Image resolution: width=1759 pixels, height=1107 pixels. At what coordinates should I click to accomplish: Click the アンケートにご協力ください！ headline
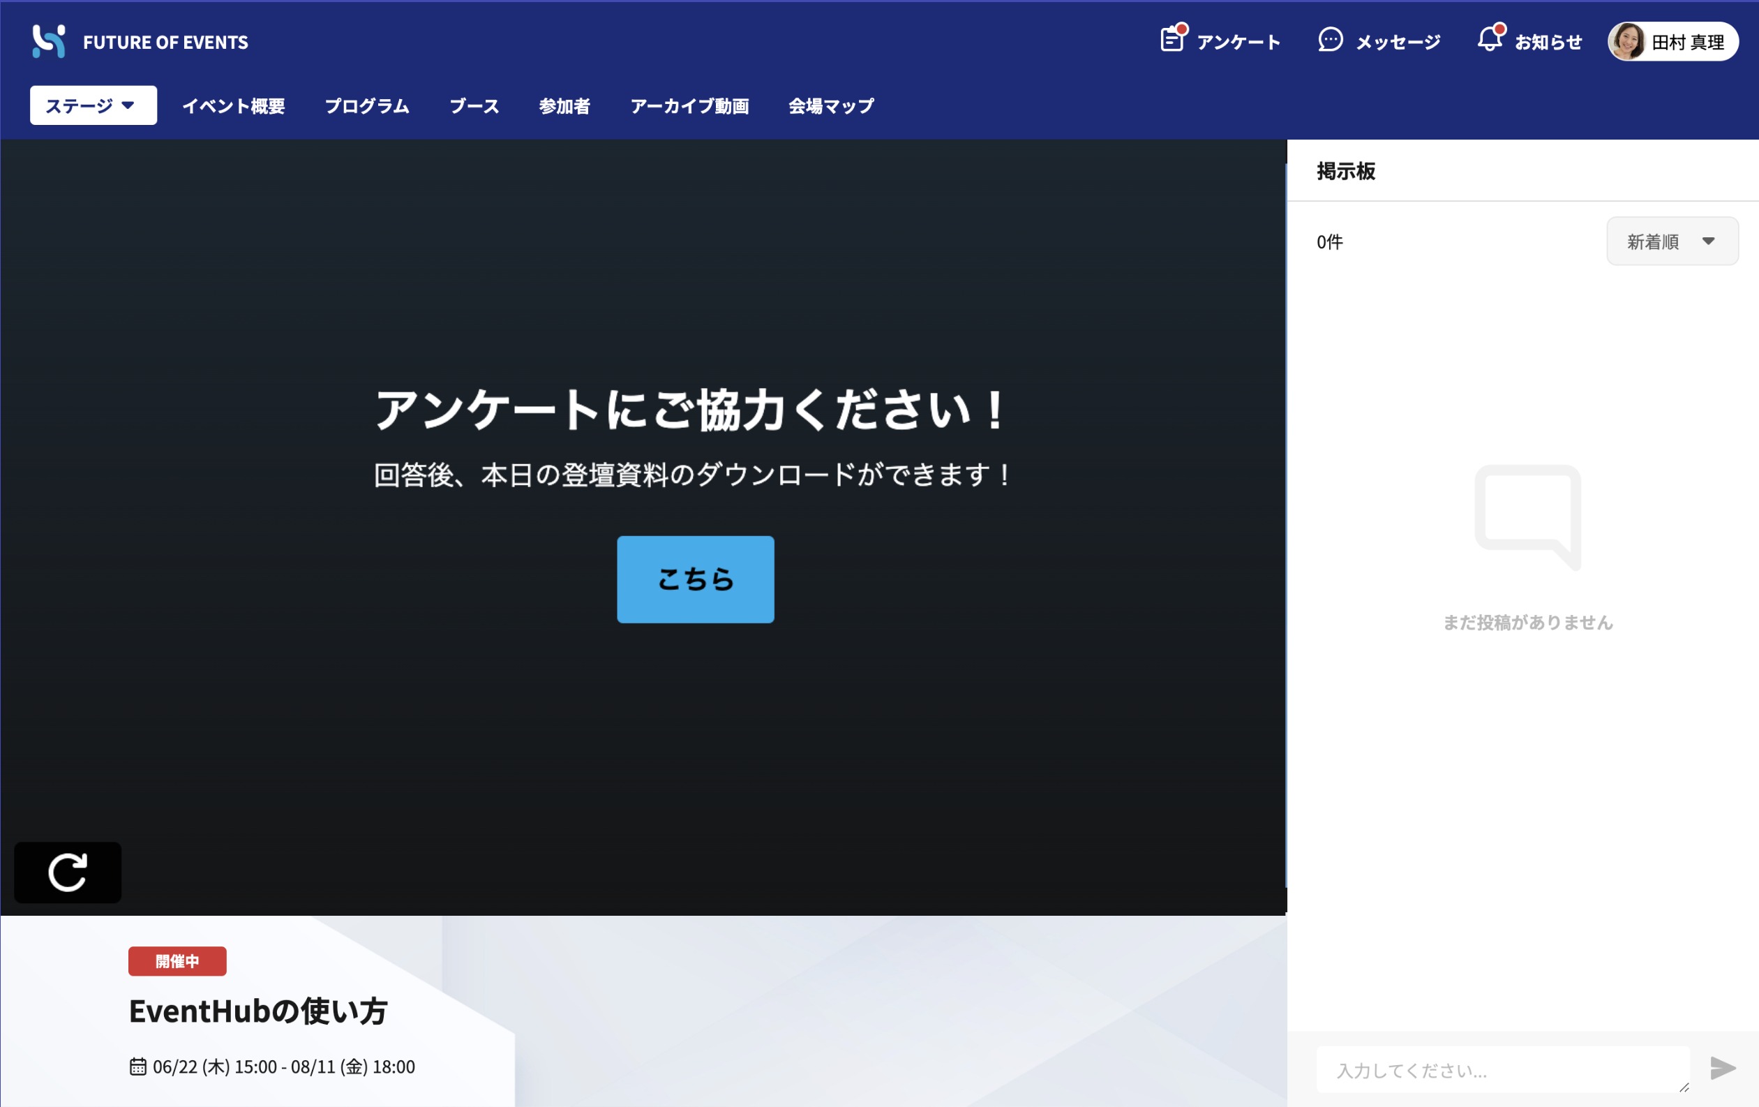click(692, 409)
